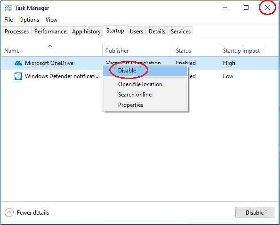Maximize the Task Manager window
The image size is (280, 225).
(246, 8)
